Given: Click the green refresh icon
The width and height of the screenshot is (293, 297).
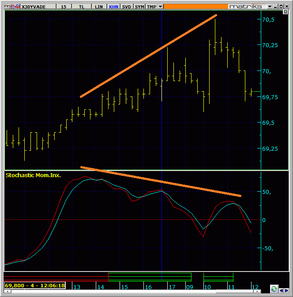Looking at the screenshot, I should (274, 289).
